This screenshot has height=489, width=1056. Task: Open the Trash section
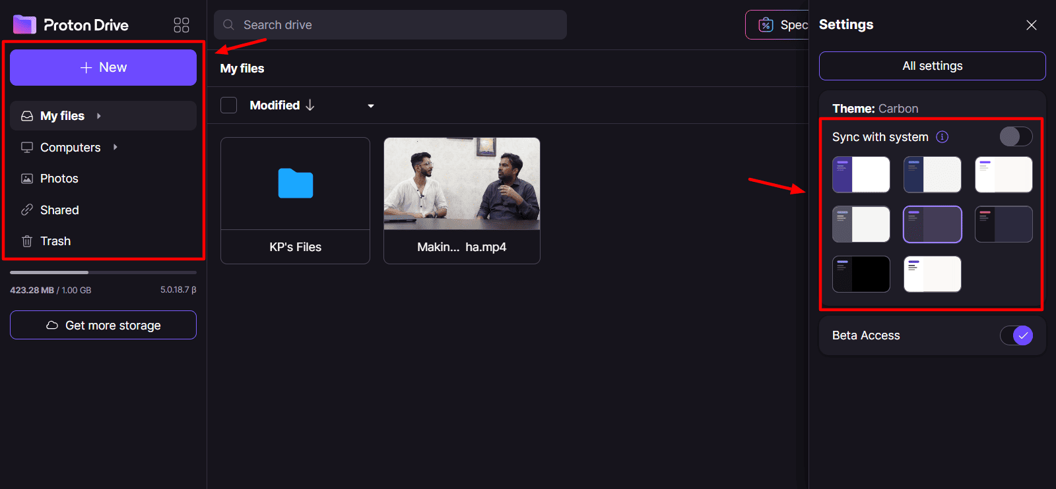[55, 241]
